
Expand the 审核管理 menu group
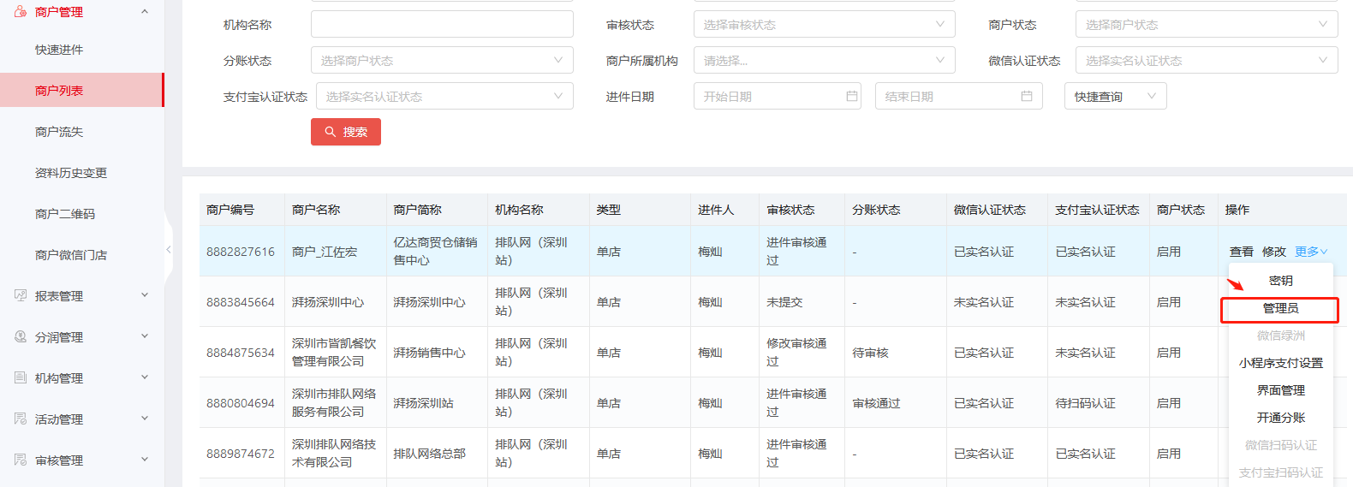[x=145, y=460]
